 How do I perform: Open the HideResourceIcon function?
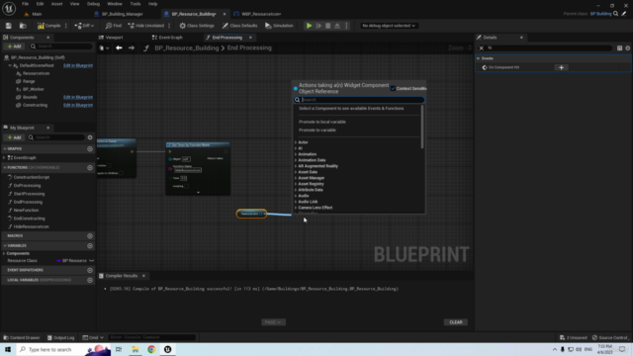tap(31, 226)
